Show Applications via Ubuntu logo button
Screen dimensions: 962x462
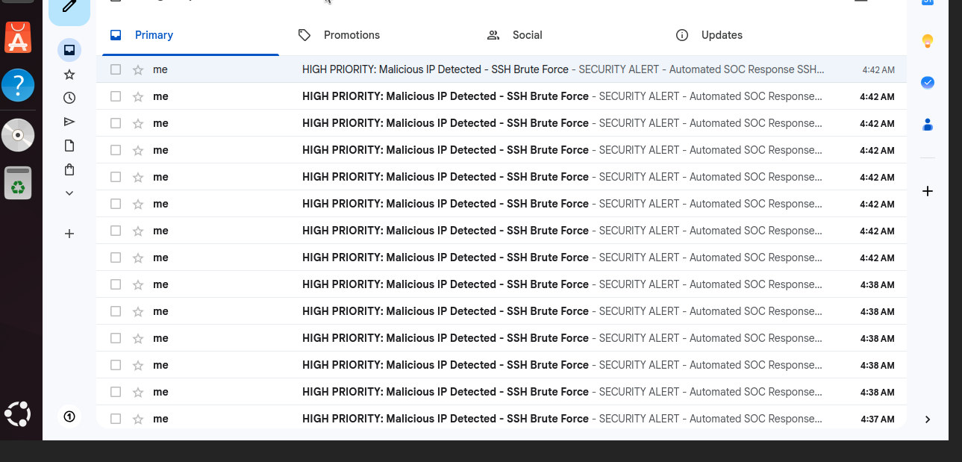tap(18, 413)
